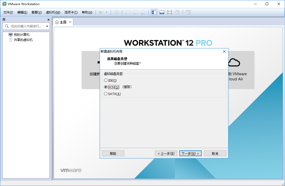Minimize the VMware Workstation window
Viewport: 285px width, 186px height.
[x=255, y=4]
